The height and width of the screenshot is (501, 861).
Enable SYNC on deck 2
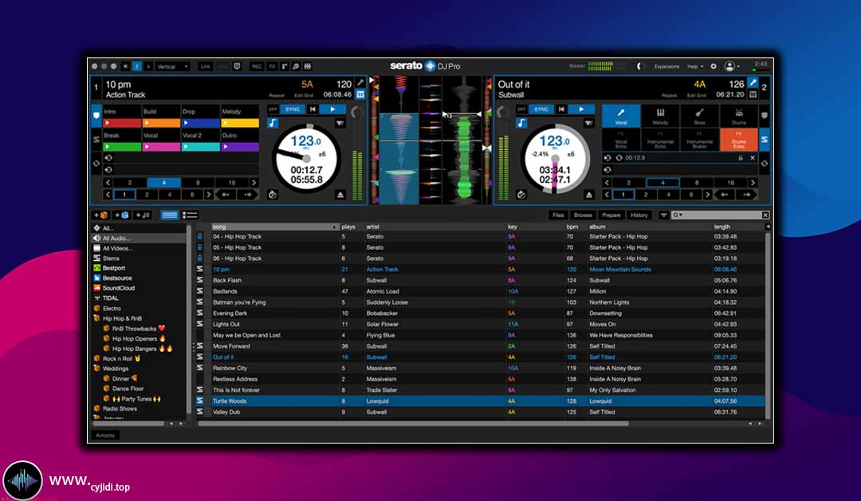541,109
